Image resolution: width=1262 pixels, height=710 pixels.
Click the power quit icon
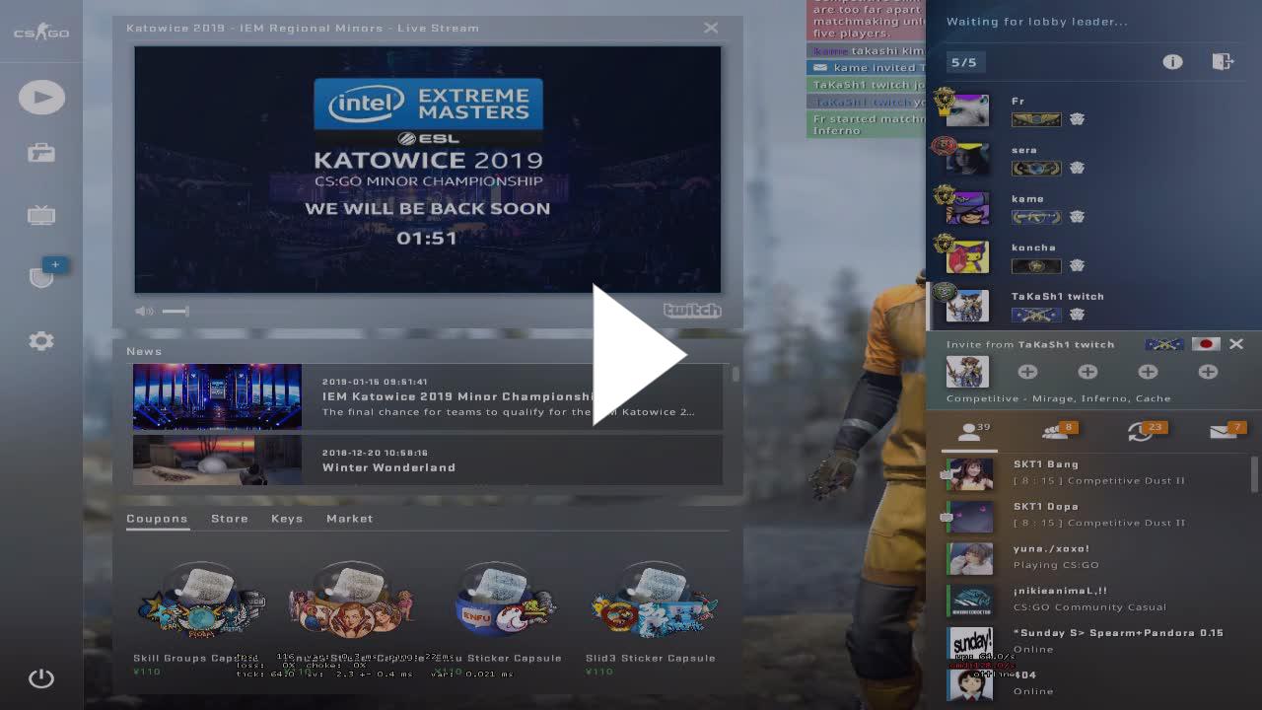41,678
